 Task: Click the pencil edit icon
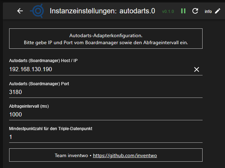tap(218, 11)
